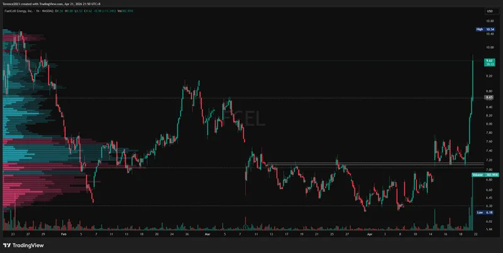Click the 7.00 price axis value
The width and height of the screenshot is (503, 253).
[490, 170]
